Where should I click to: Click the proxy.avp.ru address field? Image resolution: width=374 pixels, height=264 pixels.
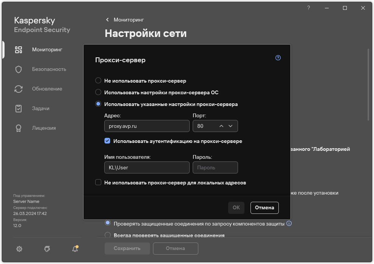coord(147,126)
